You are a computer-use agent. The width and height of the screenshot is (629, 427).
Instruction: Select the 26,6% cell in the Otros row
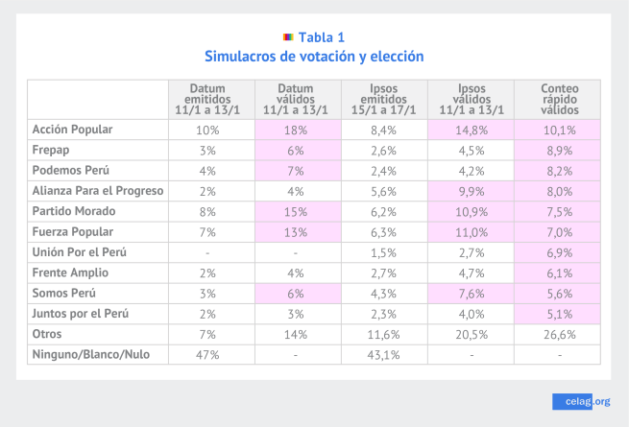click(x=558, y=334)
